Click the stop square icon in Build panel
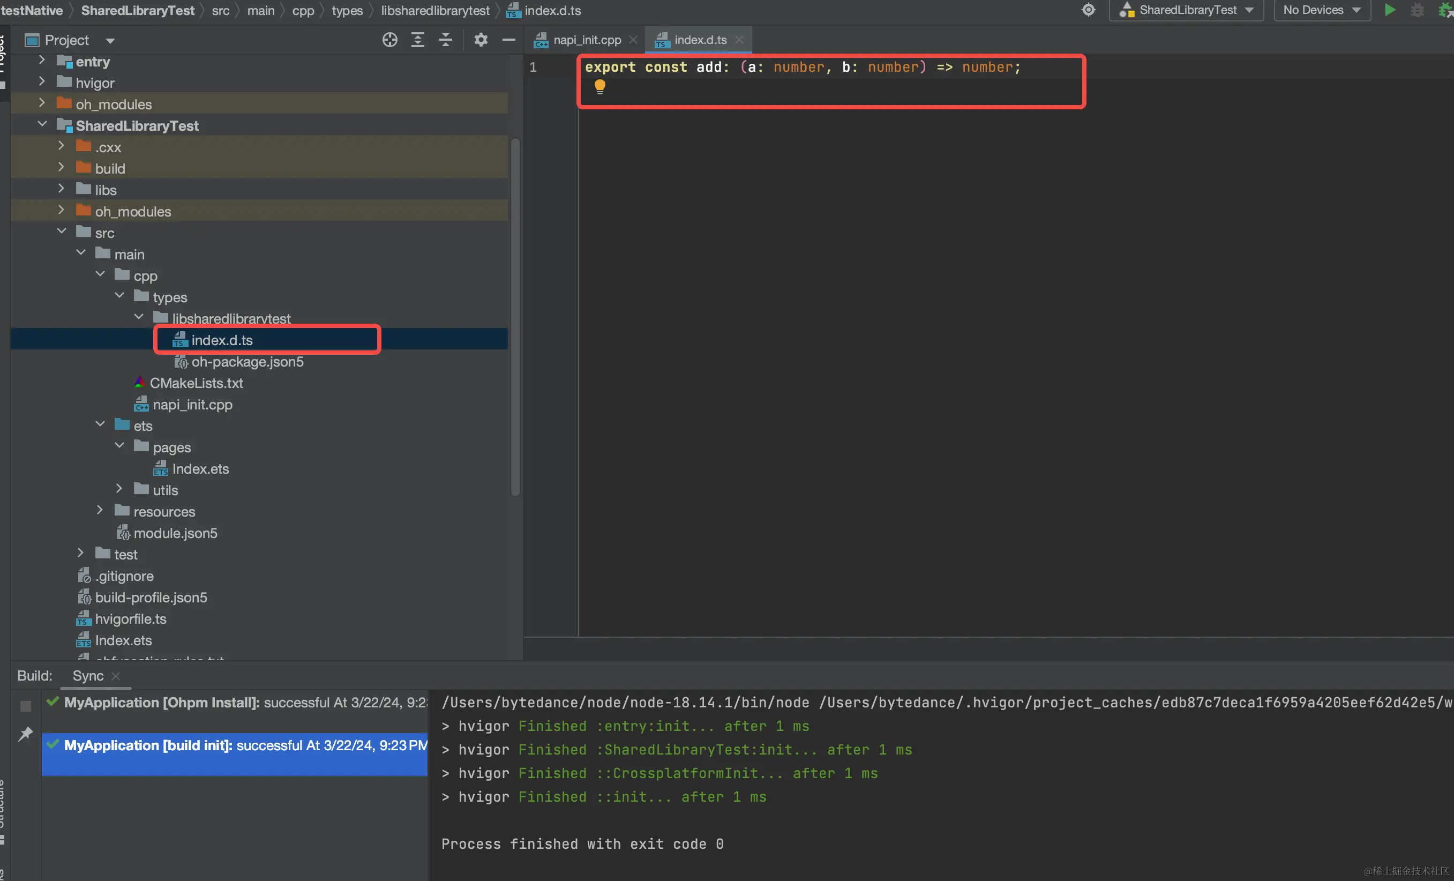This screenshot has width=1454, height=881. coord(25,706)
